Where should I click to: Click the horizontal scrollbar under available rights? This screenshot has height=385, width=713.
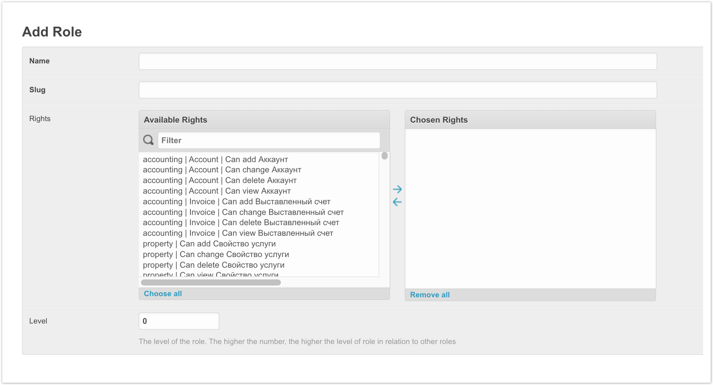point(211,282)
